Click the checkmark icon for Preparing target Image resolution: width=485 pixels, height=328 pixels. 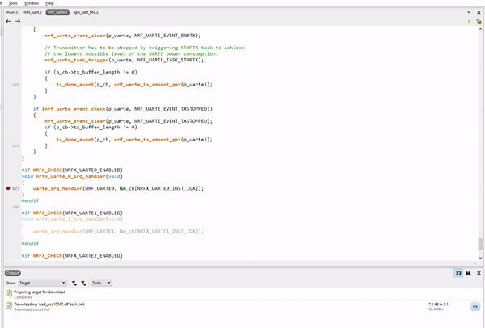(9, 293)
